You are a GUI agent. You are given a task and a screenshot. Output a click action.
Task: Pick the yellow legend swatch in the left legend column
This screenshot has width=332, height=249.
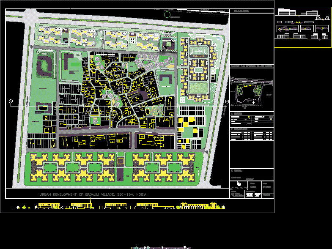coord(249,117)
